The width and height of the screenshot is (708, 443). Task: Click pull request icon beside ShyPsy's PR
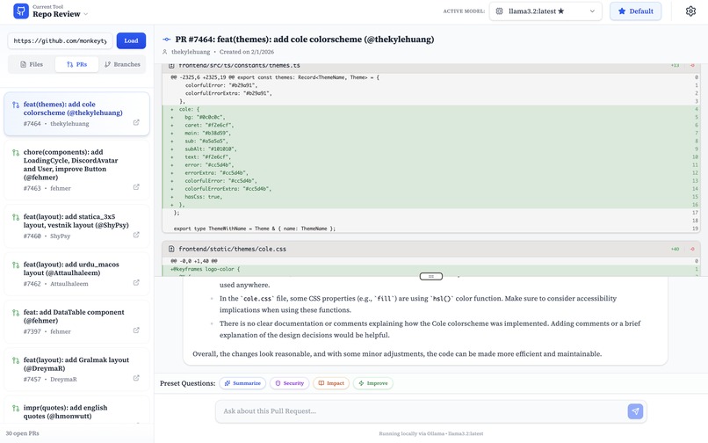pos(16,217)
